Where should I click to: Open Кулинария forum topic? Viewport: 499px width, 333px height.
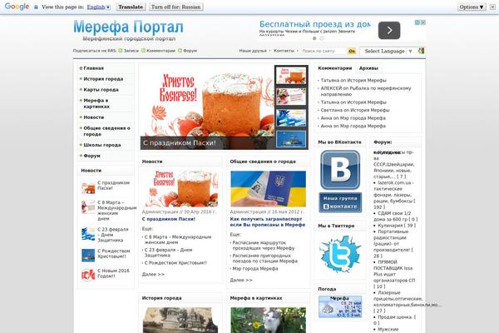click(397, 226)
